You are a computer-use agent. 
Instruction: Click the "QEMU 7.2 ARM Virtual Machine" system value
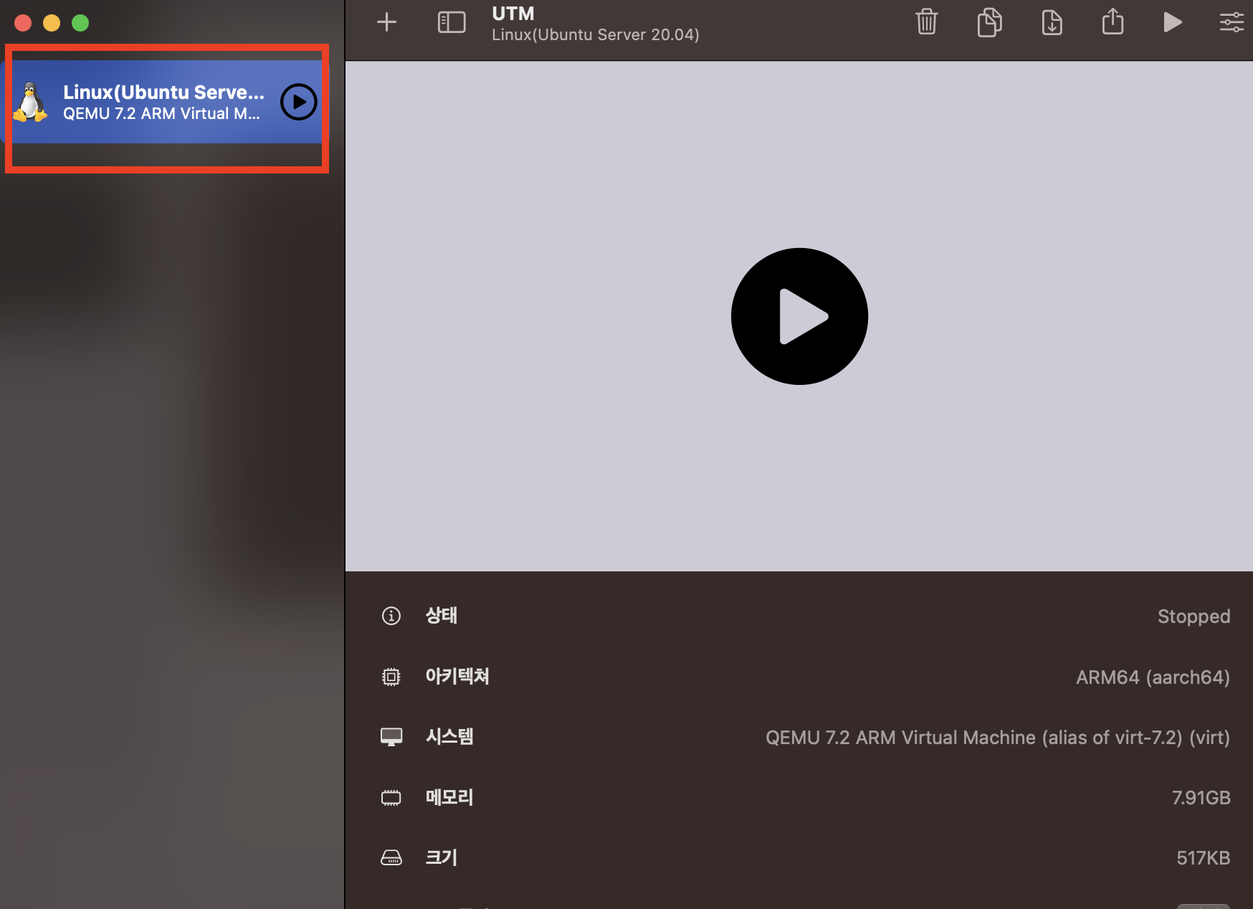tap(998, 738)
